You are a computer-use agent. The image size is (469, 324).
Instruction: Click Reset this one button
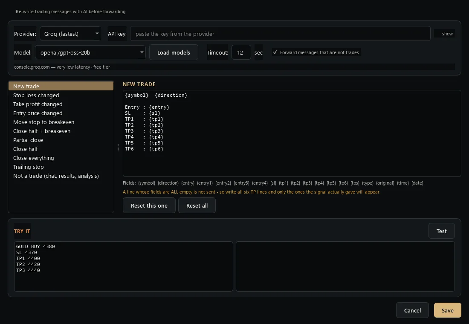pyautogui.click(x=149, y=205)
